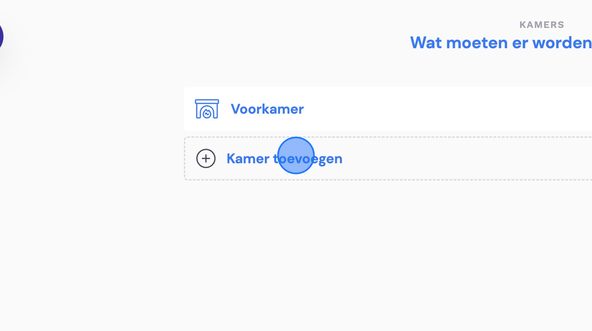Click the purple circle at left edge

[1, 36]
